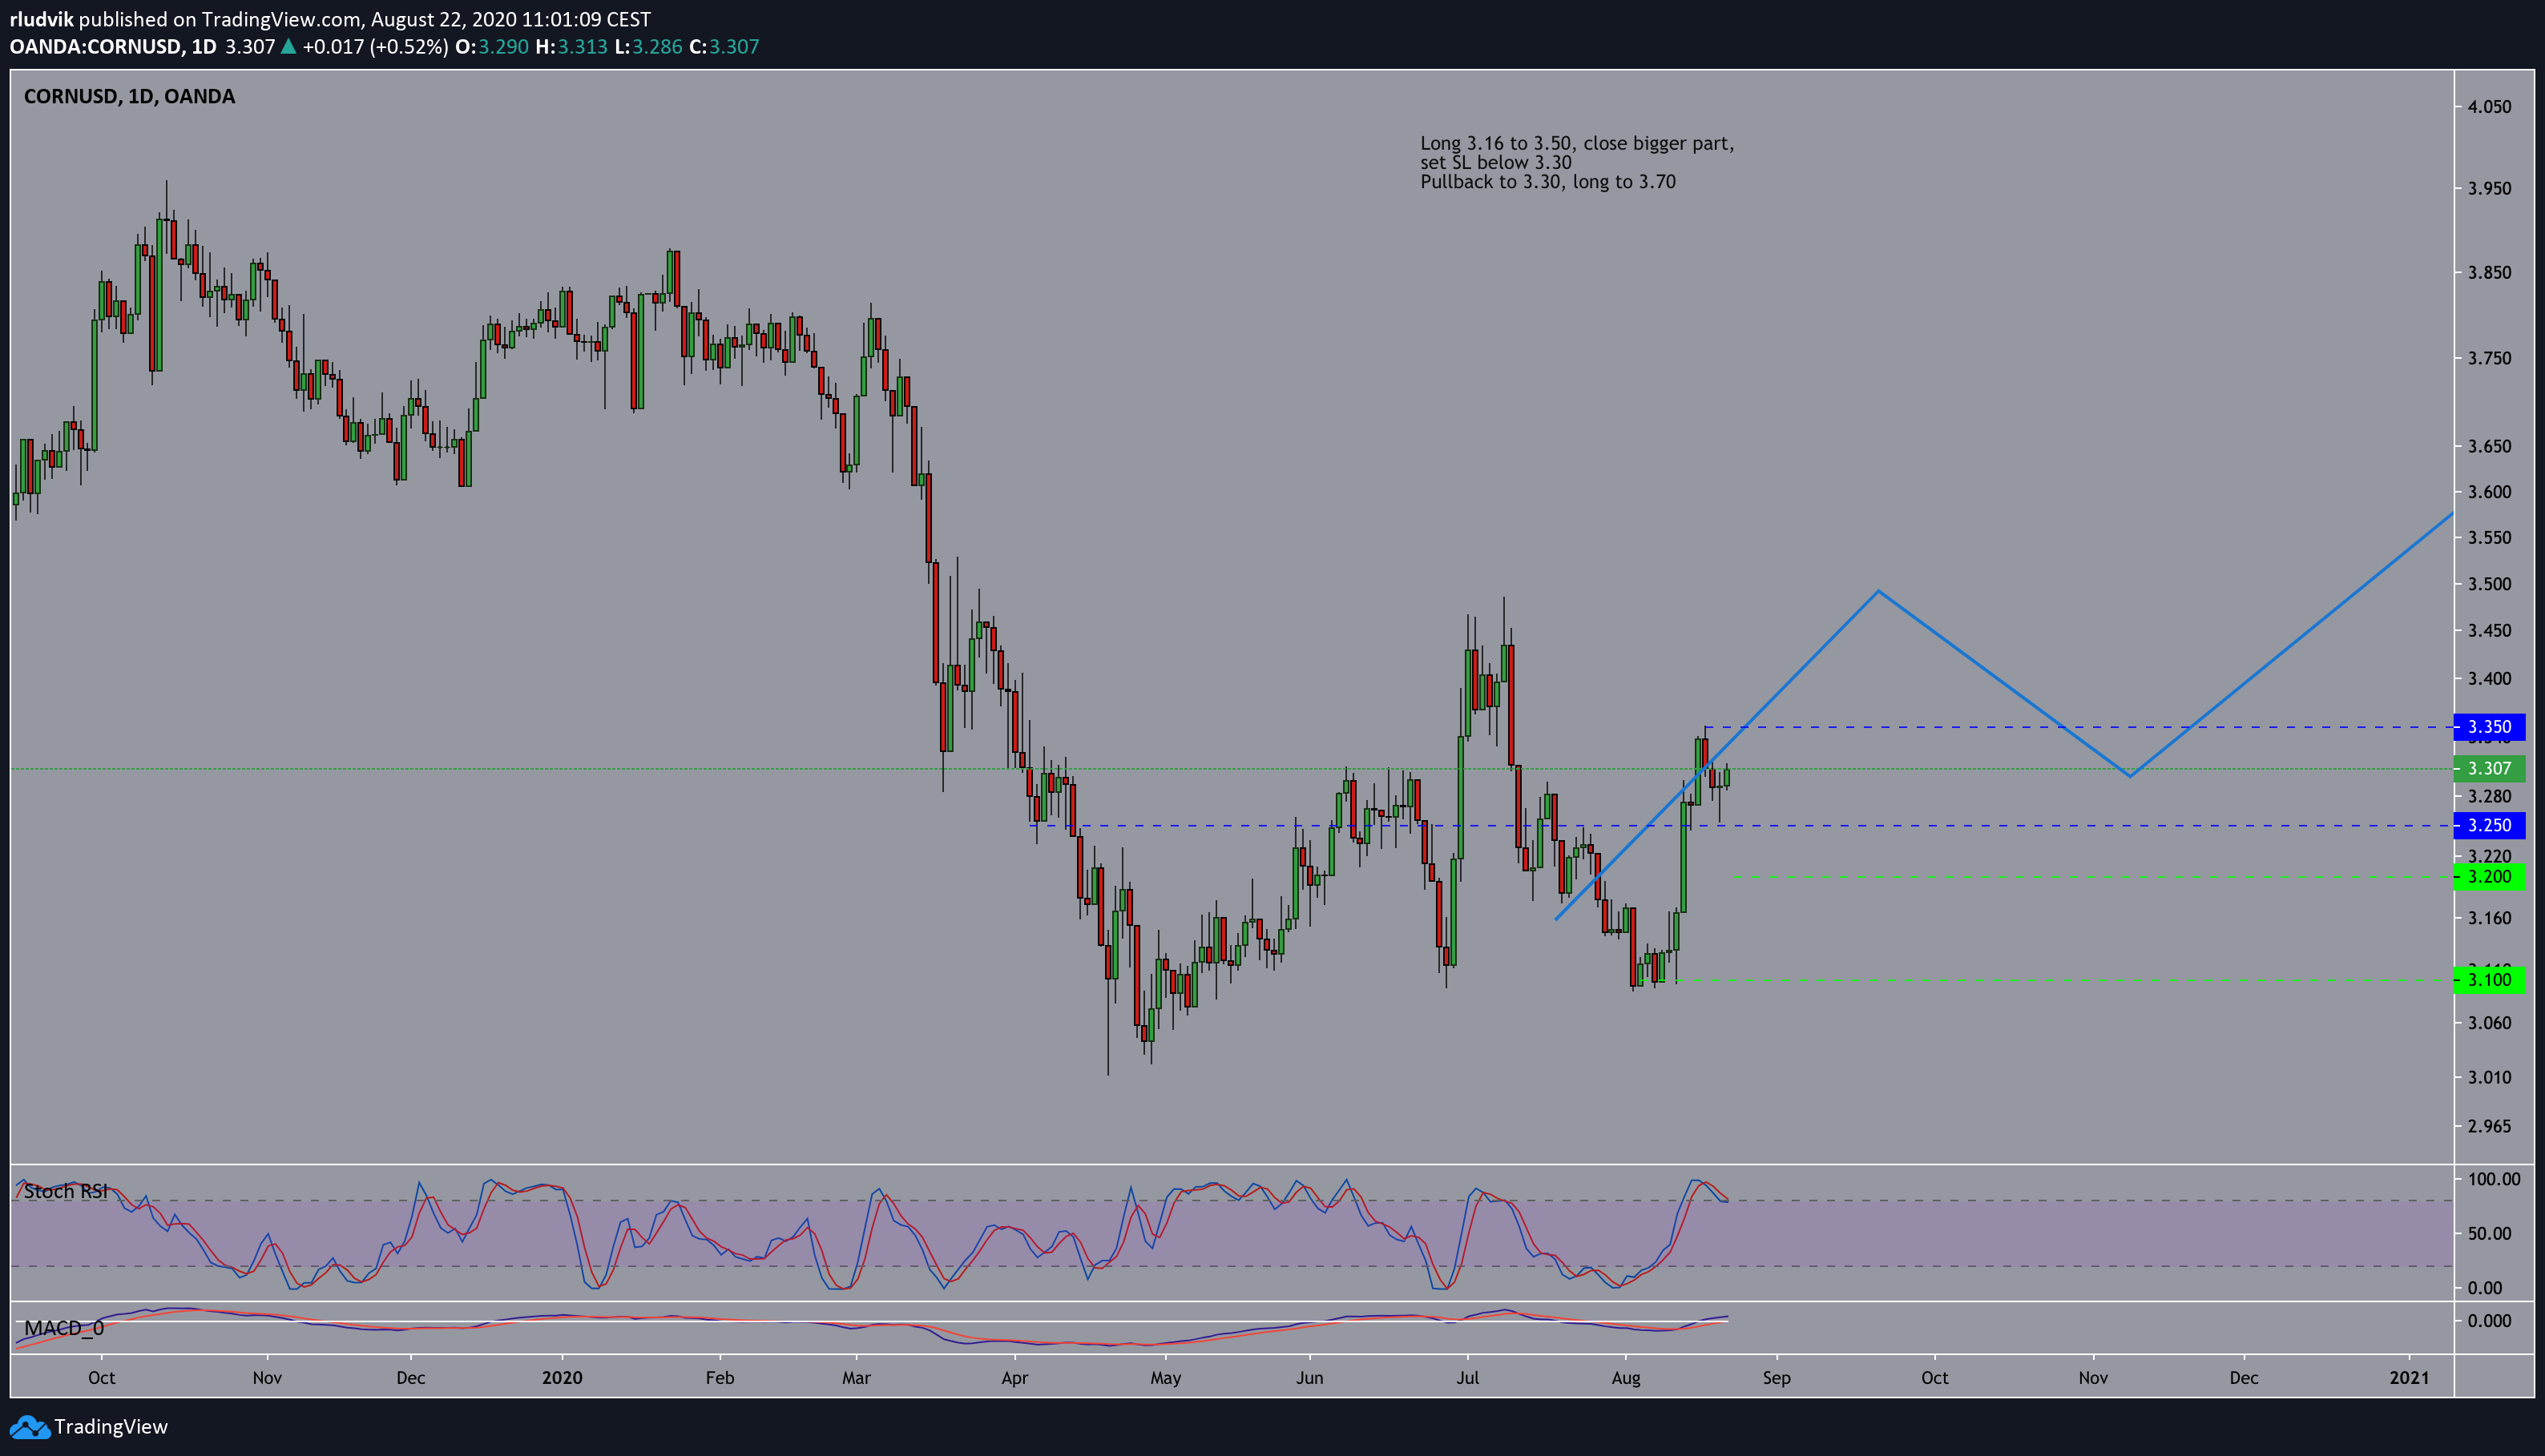Click the H:3.313 high value
The height and width of the screenshot is (1456, 2545).
pyautogui.click(x=571, y=47)
